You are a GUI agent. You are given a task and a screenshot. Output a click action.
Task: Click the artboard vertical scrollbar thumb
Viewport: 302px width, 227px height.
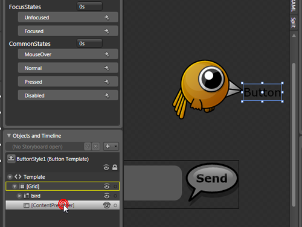(x=294, y=135)
